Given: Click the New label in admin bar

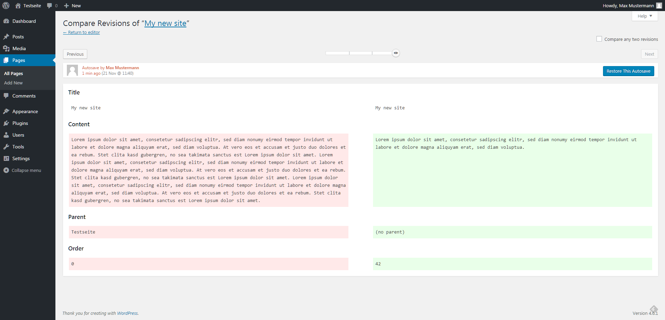Looking at the screenshot, I should [x=76, y=6].
